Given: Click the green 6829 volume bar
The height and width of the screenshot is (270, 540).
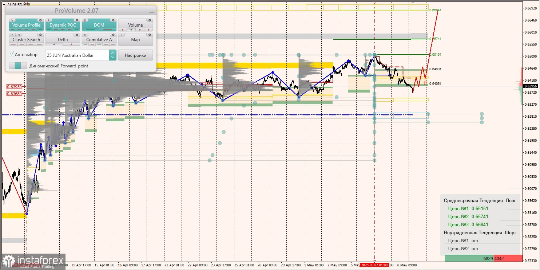Looking at the screenshot, I should tap(469, 258).
